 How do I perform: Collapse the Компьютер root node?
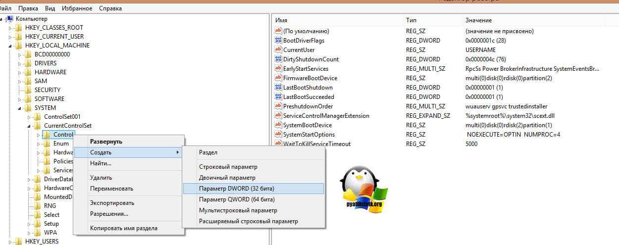click(1, 19)
